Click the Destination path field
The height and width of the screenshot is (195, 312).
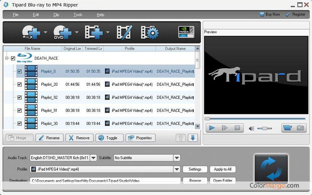105,181
